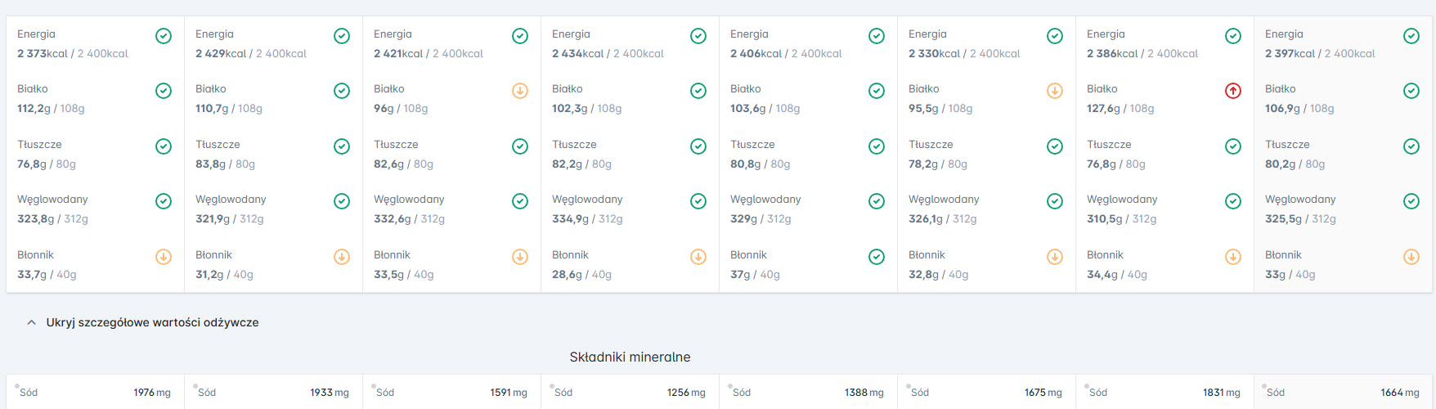Screen dimensions: 1436x409
Task: Click green check icon beside Błonnik 37g
Action: [877, 257]
